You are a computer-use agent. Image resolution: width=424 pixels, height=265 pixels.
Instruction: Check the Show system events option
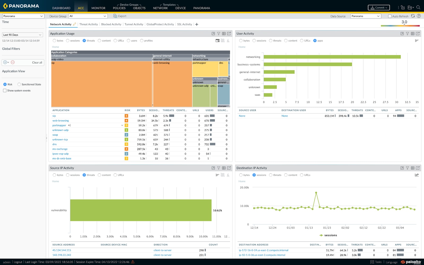coord(5,90)
